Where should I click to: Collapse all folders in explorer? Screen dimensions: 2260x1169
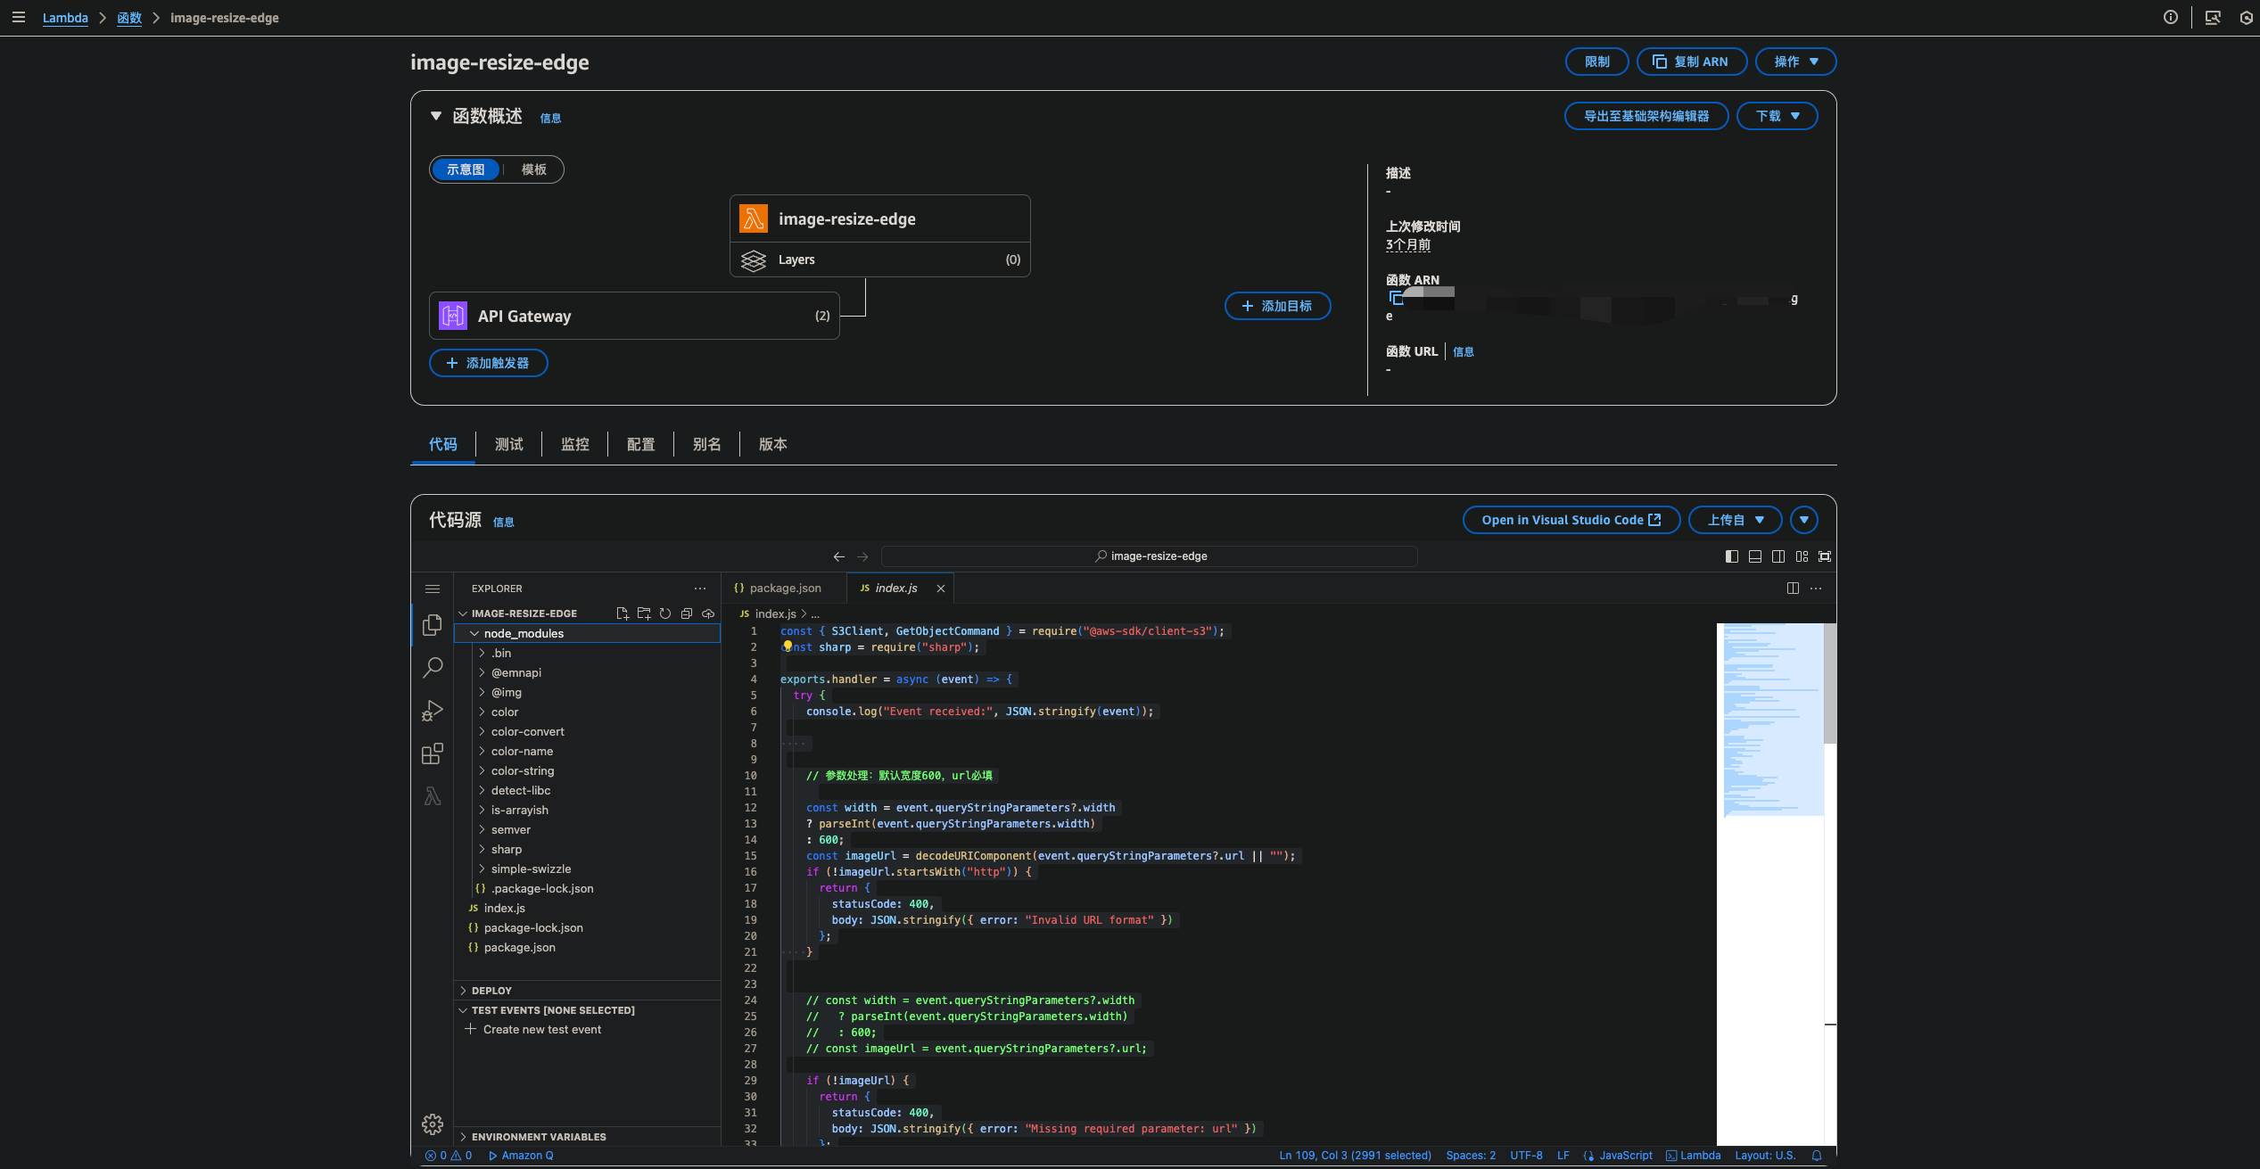click(x=687, y=613)
